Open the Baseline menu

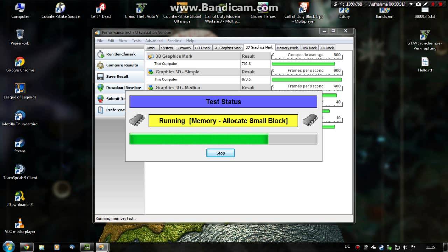point(174,41)
